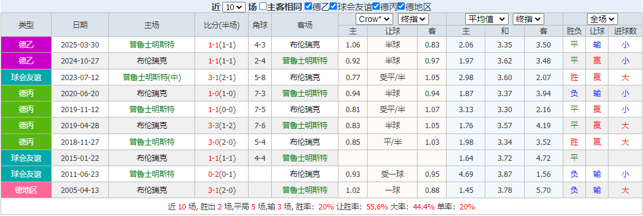Click the 主场 column header
Viewport: 643px width, 216px height.
(152, 24)
